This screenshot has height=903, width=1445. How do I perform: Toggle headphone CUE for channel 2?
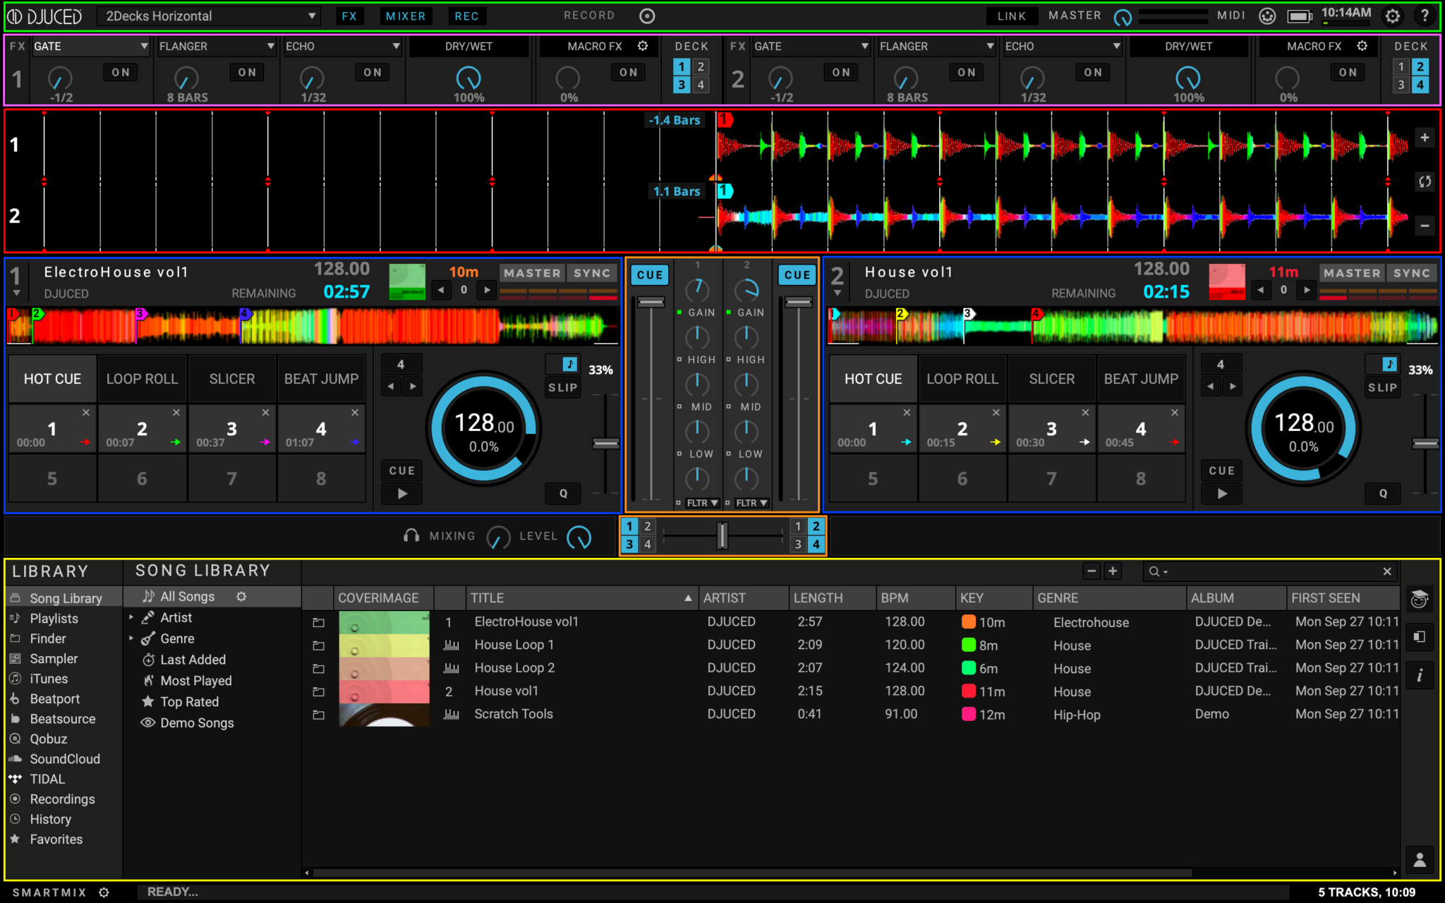point(797,275)
